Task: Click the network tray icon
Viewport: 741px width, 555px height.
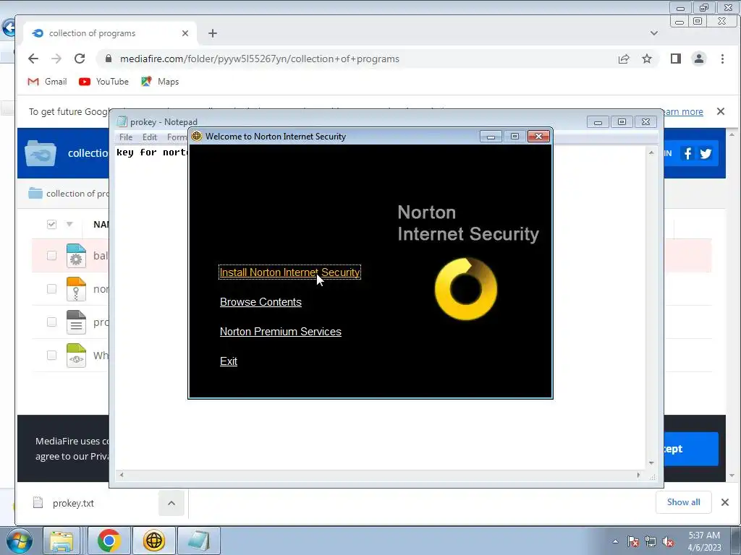Action: [651, 542]
